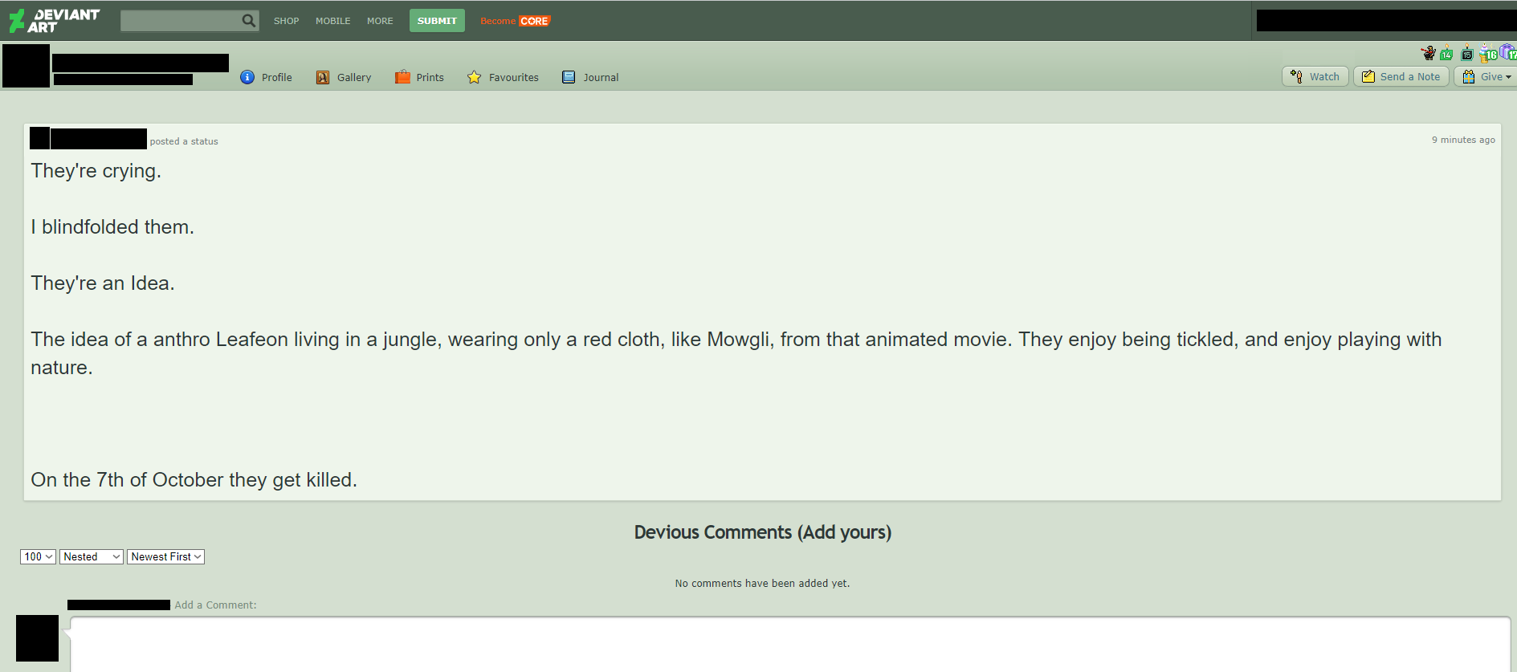Open the Profile info icon
The height and width of the screenshot is (672, 1517).
click(247, 77)
